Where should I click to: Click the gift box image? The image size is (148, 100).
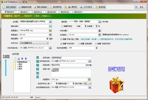(x=117, y=85)
